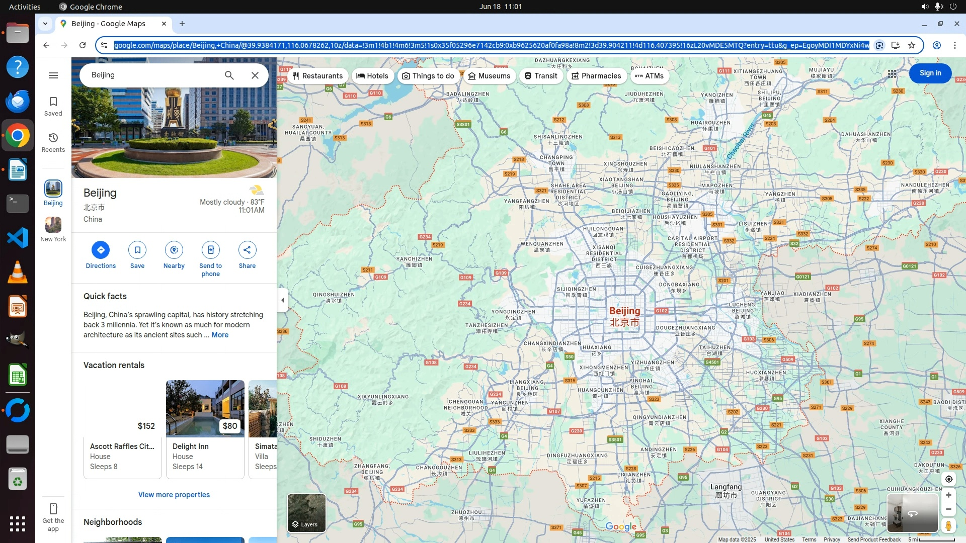
Task: Select the Museums category chip
Action: [489, 76]
